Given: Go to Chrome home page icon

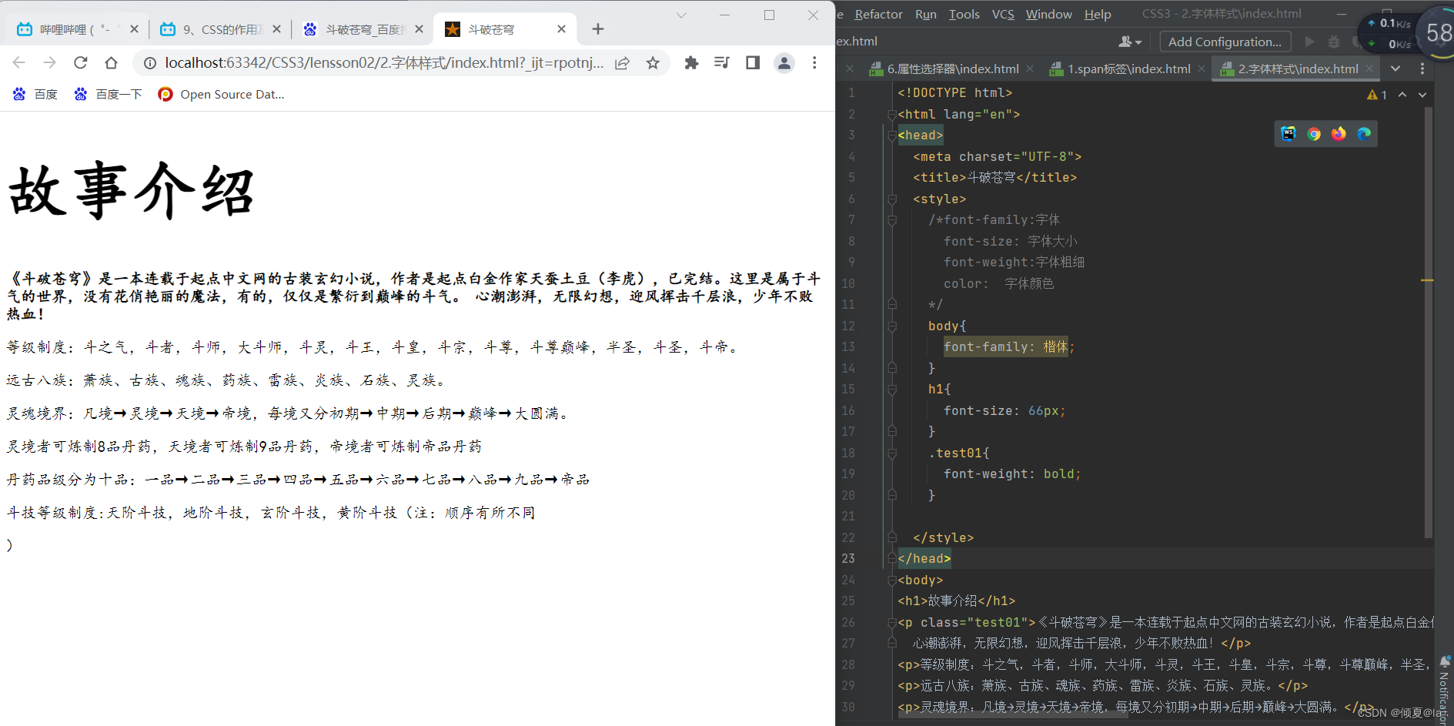Looking at the screenshot, I should tap(112, 63).
